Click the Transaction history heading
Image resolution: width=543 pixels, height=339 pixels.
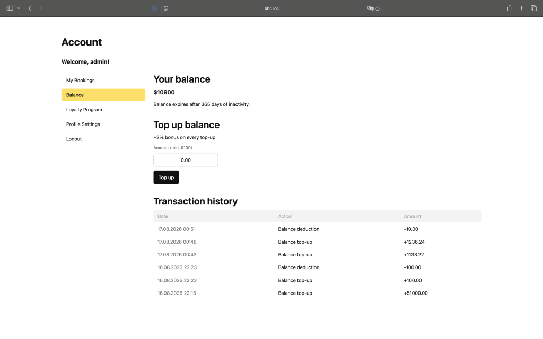click(x=196, y=201)
